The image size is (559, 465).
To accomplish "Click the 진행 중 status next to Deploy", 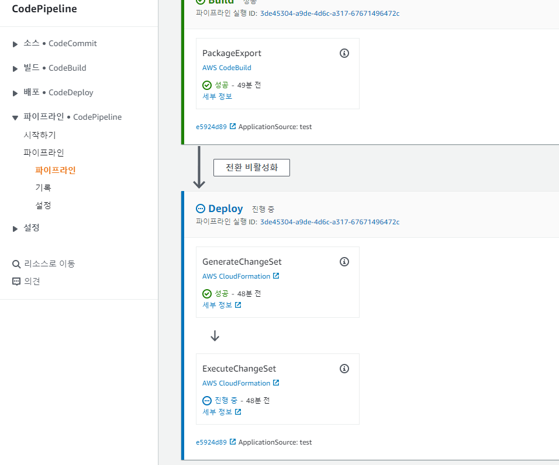I will coord(263,209).
